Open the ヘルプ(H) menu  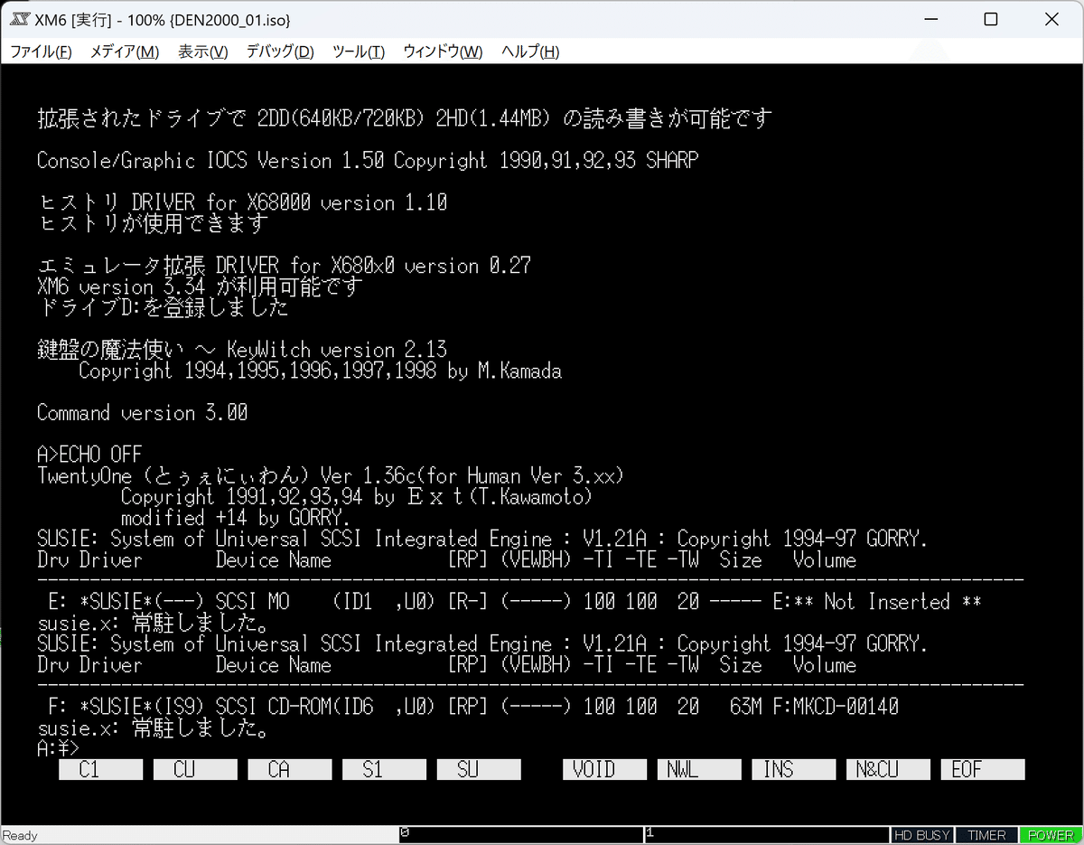[530, 52]
